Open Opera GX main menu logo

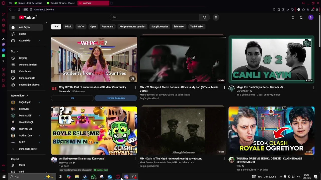3,3
